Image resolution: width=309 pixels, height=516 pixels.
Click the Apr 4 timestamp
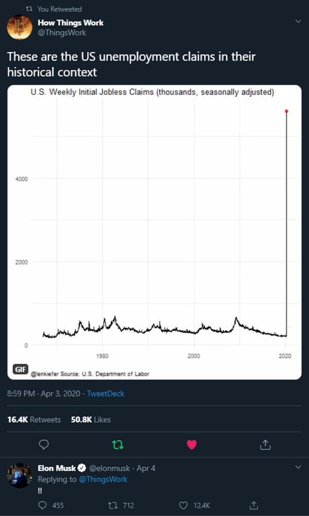tap(146, 469)
